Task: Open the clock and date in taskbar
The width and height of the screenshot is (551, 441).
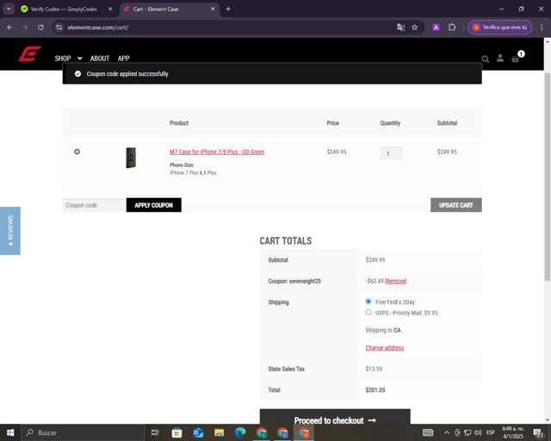Action: (x=513, y=432)
